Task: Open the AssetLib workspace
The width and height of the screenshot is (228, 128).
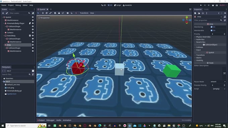Action: [127, 5]
